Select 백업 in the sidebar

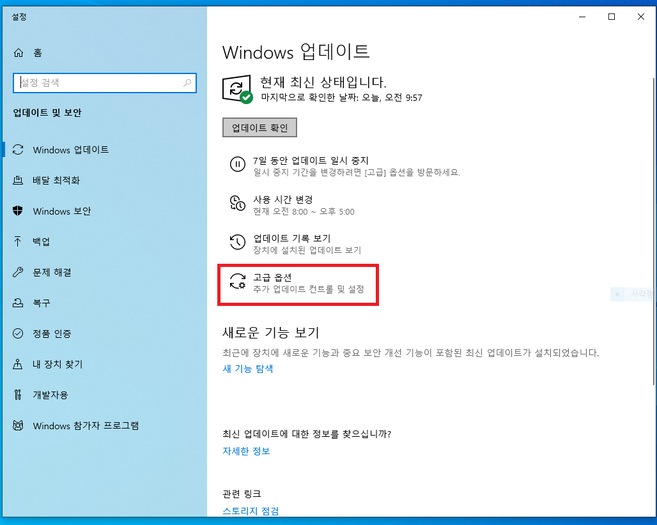coord(41,241)
